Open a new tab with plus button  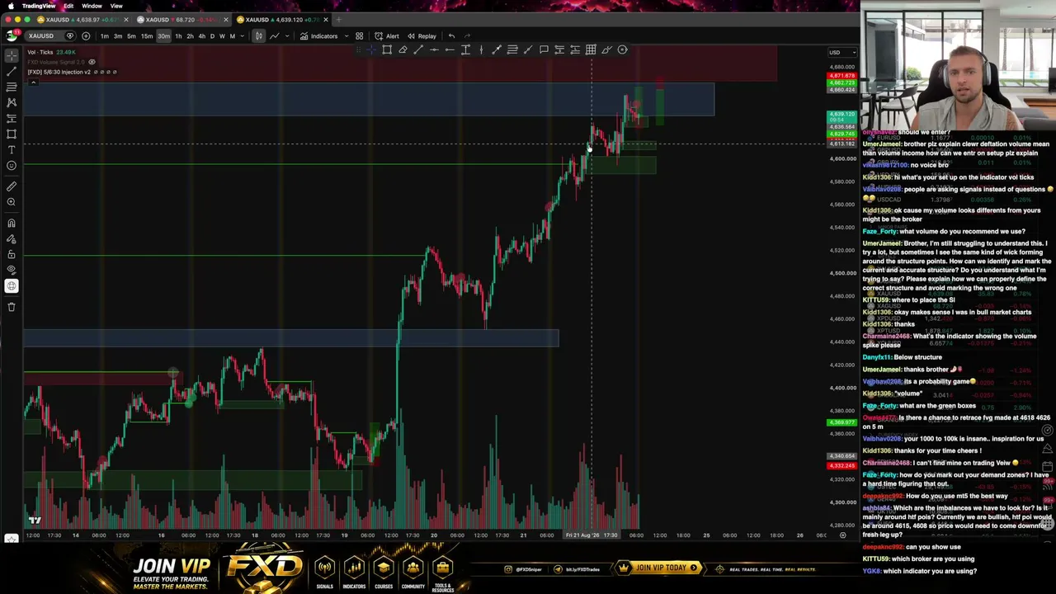tap(339, 20)
